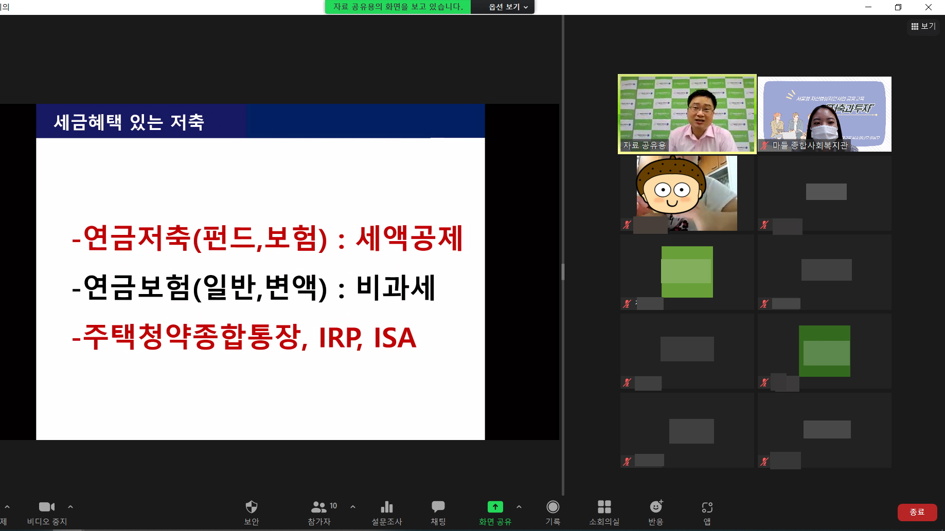The height and width of the screenshot is (531, 945).
Task: Select the 마들 종합사회복지관 participant video
Action: pos(824,114)
